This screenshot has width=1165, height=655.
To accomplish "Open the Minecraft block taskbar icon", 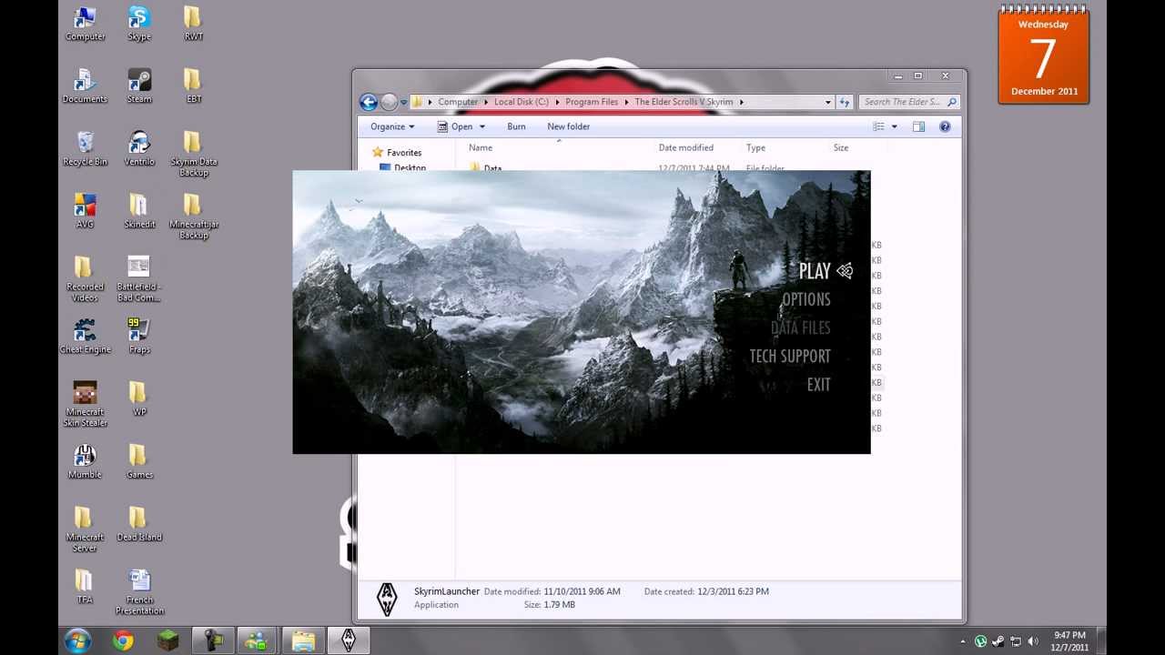I will point(167,641).
